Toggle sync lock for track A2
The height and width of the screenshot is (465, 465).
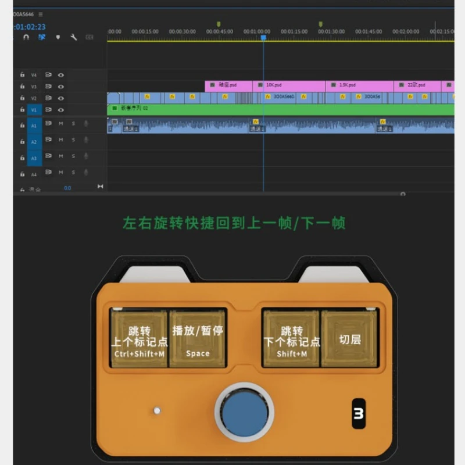coord(48,139)
